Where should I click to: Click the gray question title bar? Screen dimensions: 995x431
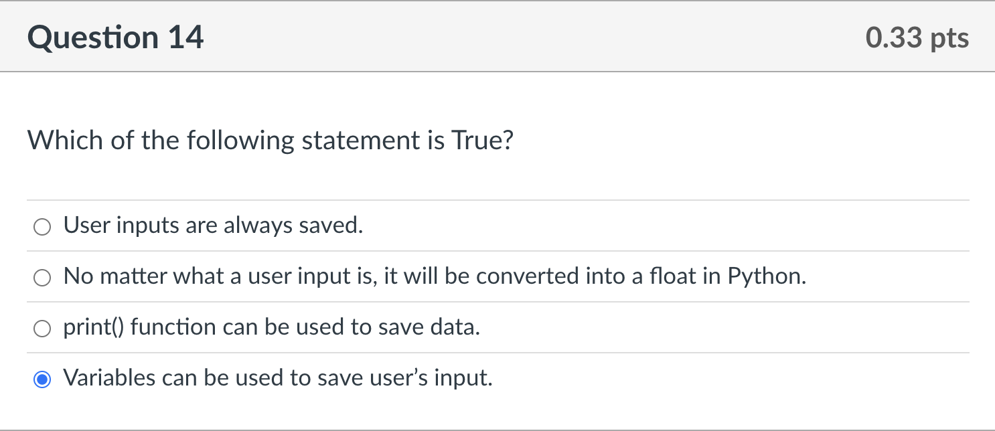[497, 37]
